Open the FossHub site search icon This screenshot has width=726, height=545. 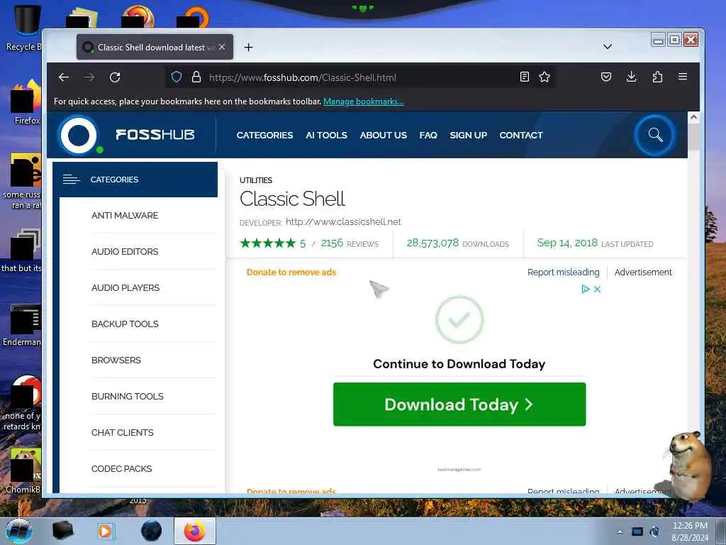[x=655, y=136]
